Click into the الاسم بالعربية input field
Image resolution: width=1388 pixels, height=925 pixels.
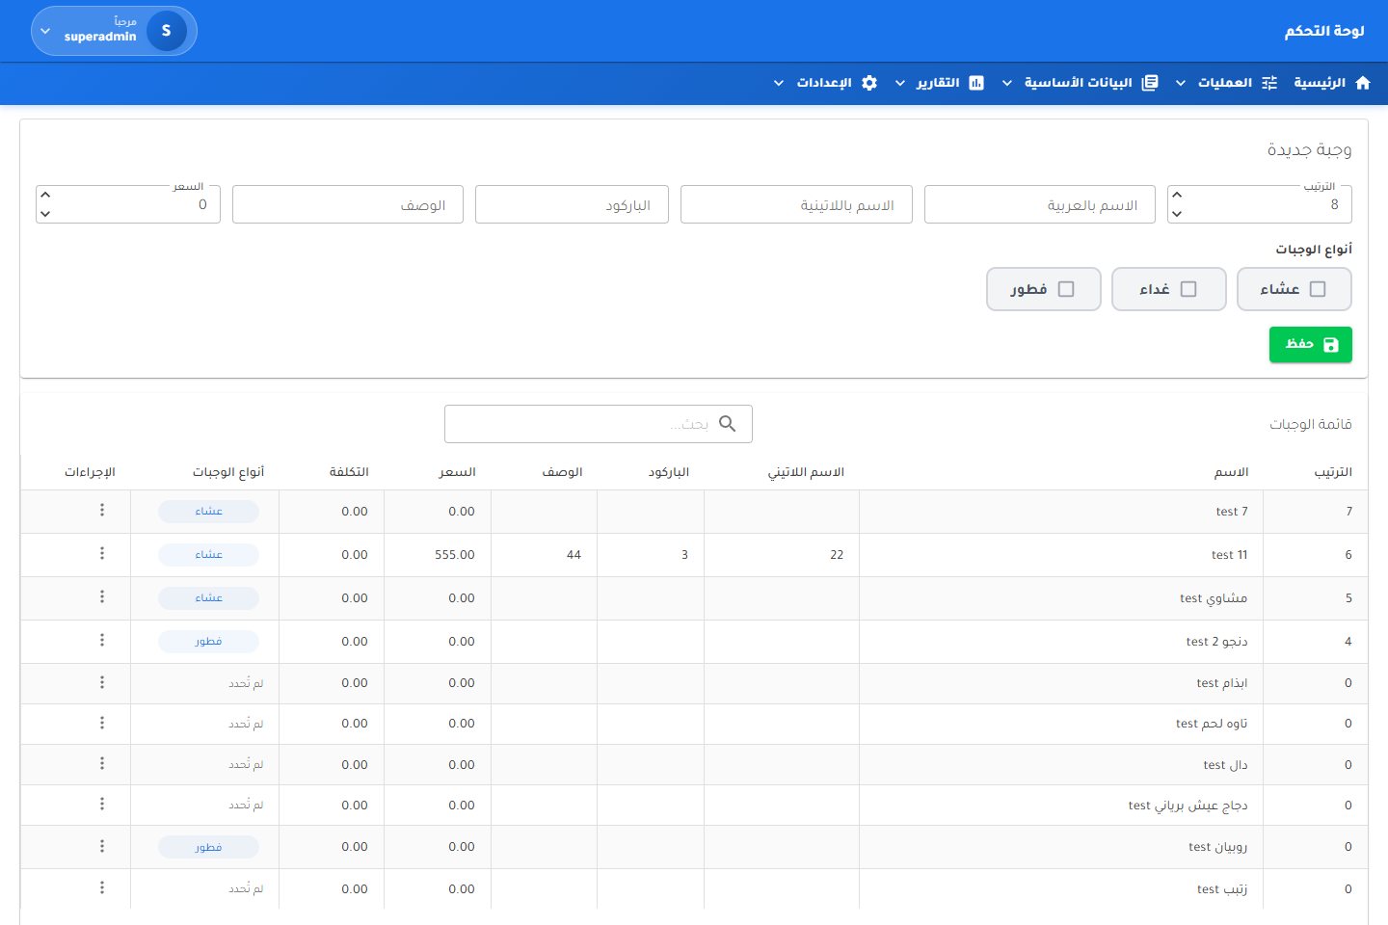pyautogui.click(x=1040, y=204)
